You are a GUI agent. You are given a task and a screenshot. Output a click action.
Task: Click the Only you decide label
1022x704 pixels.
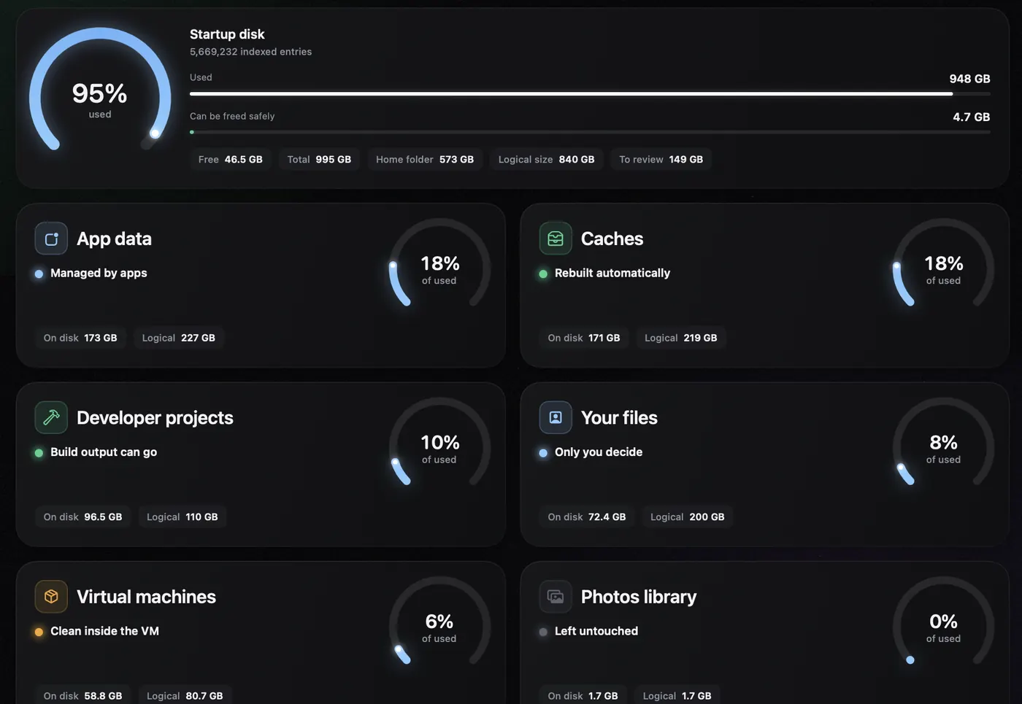pos(599,452)
